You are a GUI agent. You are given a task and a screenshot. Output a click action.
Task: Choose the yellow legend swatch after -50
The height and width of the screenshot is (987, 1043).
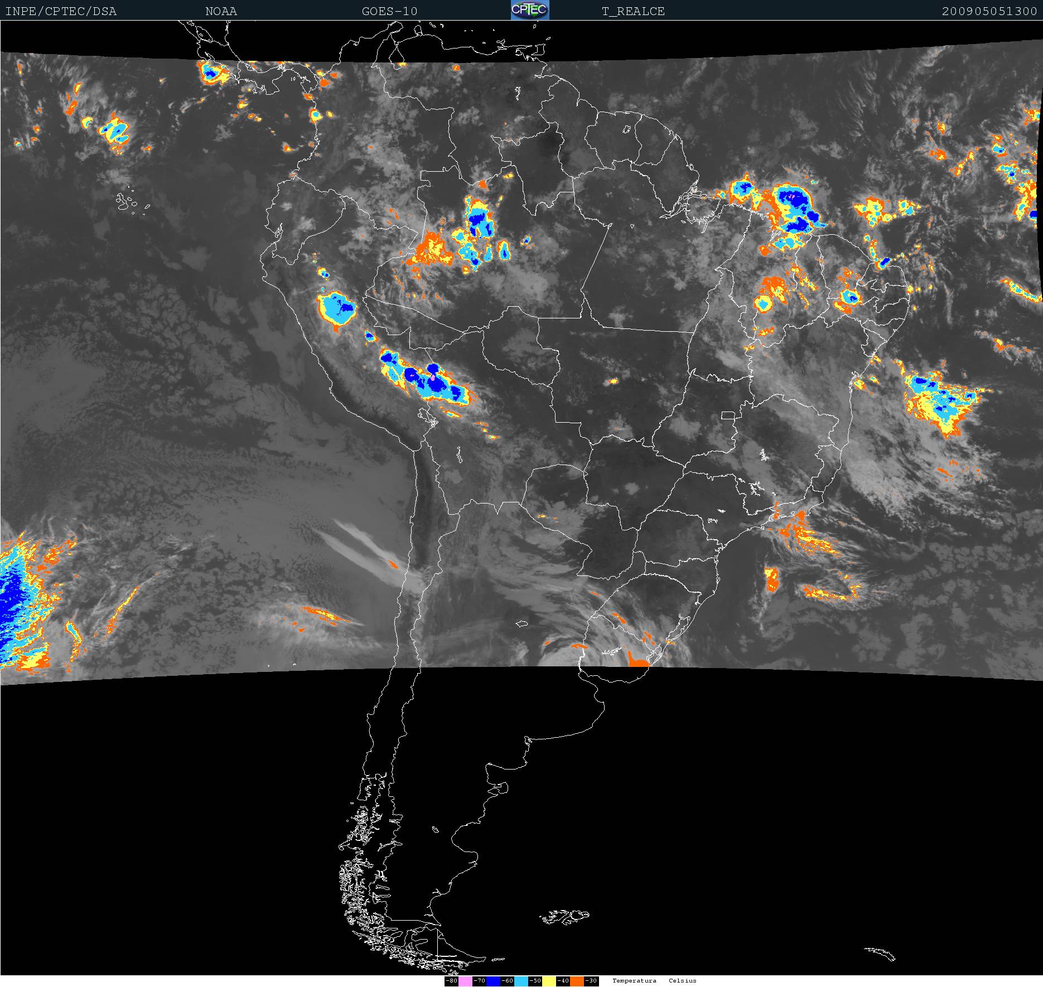click(549, 981)
